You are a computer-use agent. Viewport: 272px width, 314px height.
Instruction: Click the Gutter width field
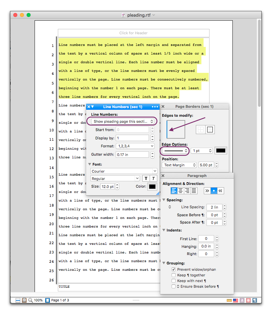132,155
